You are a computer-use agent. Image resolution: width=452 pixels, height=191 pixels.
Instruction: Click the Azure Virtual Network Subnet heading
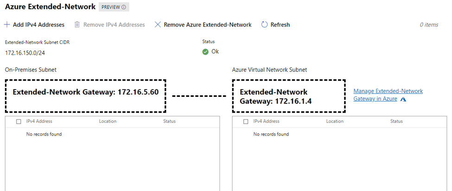[x=269, y=70]
